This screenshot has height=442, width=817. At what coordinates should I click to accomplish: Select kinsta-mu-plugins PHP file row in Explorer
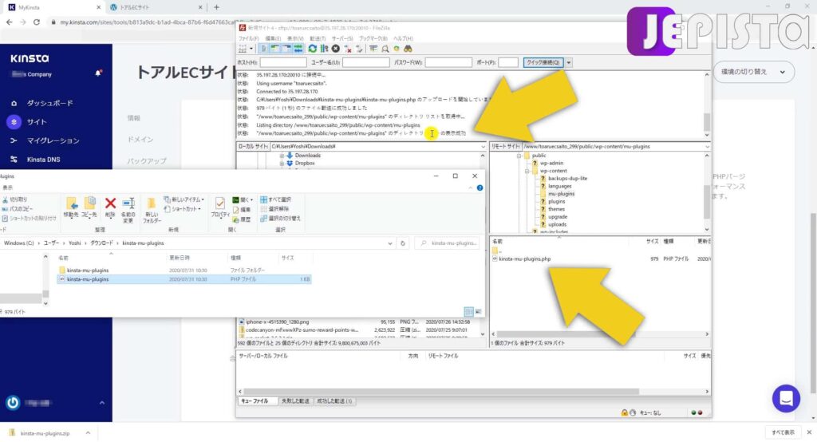point(184,279)
